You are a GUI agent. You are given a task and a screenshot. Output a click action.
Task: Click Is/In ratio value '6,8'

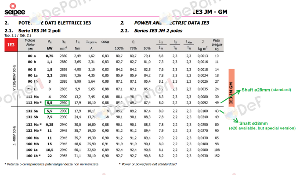(x=161, y=56)
